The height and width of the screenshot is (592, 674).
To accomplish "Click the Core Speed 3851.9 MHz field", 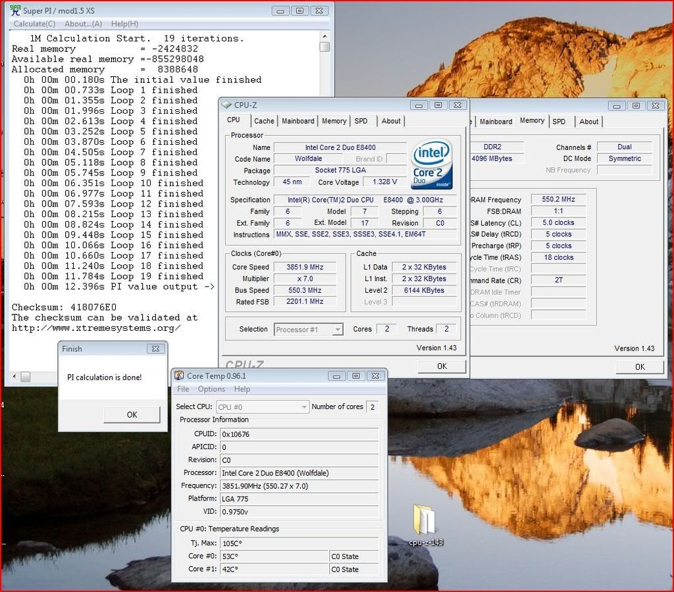I will click(305, 267).
